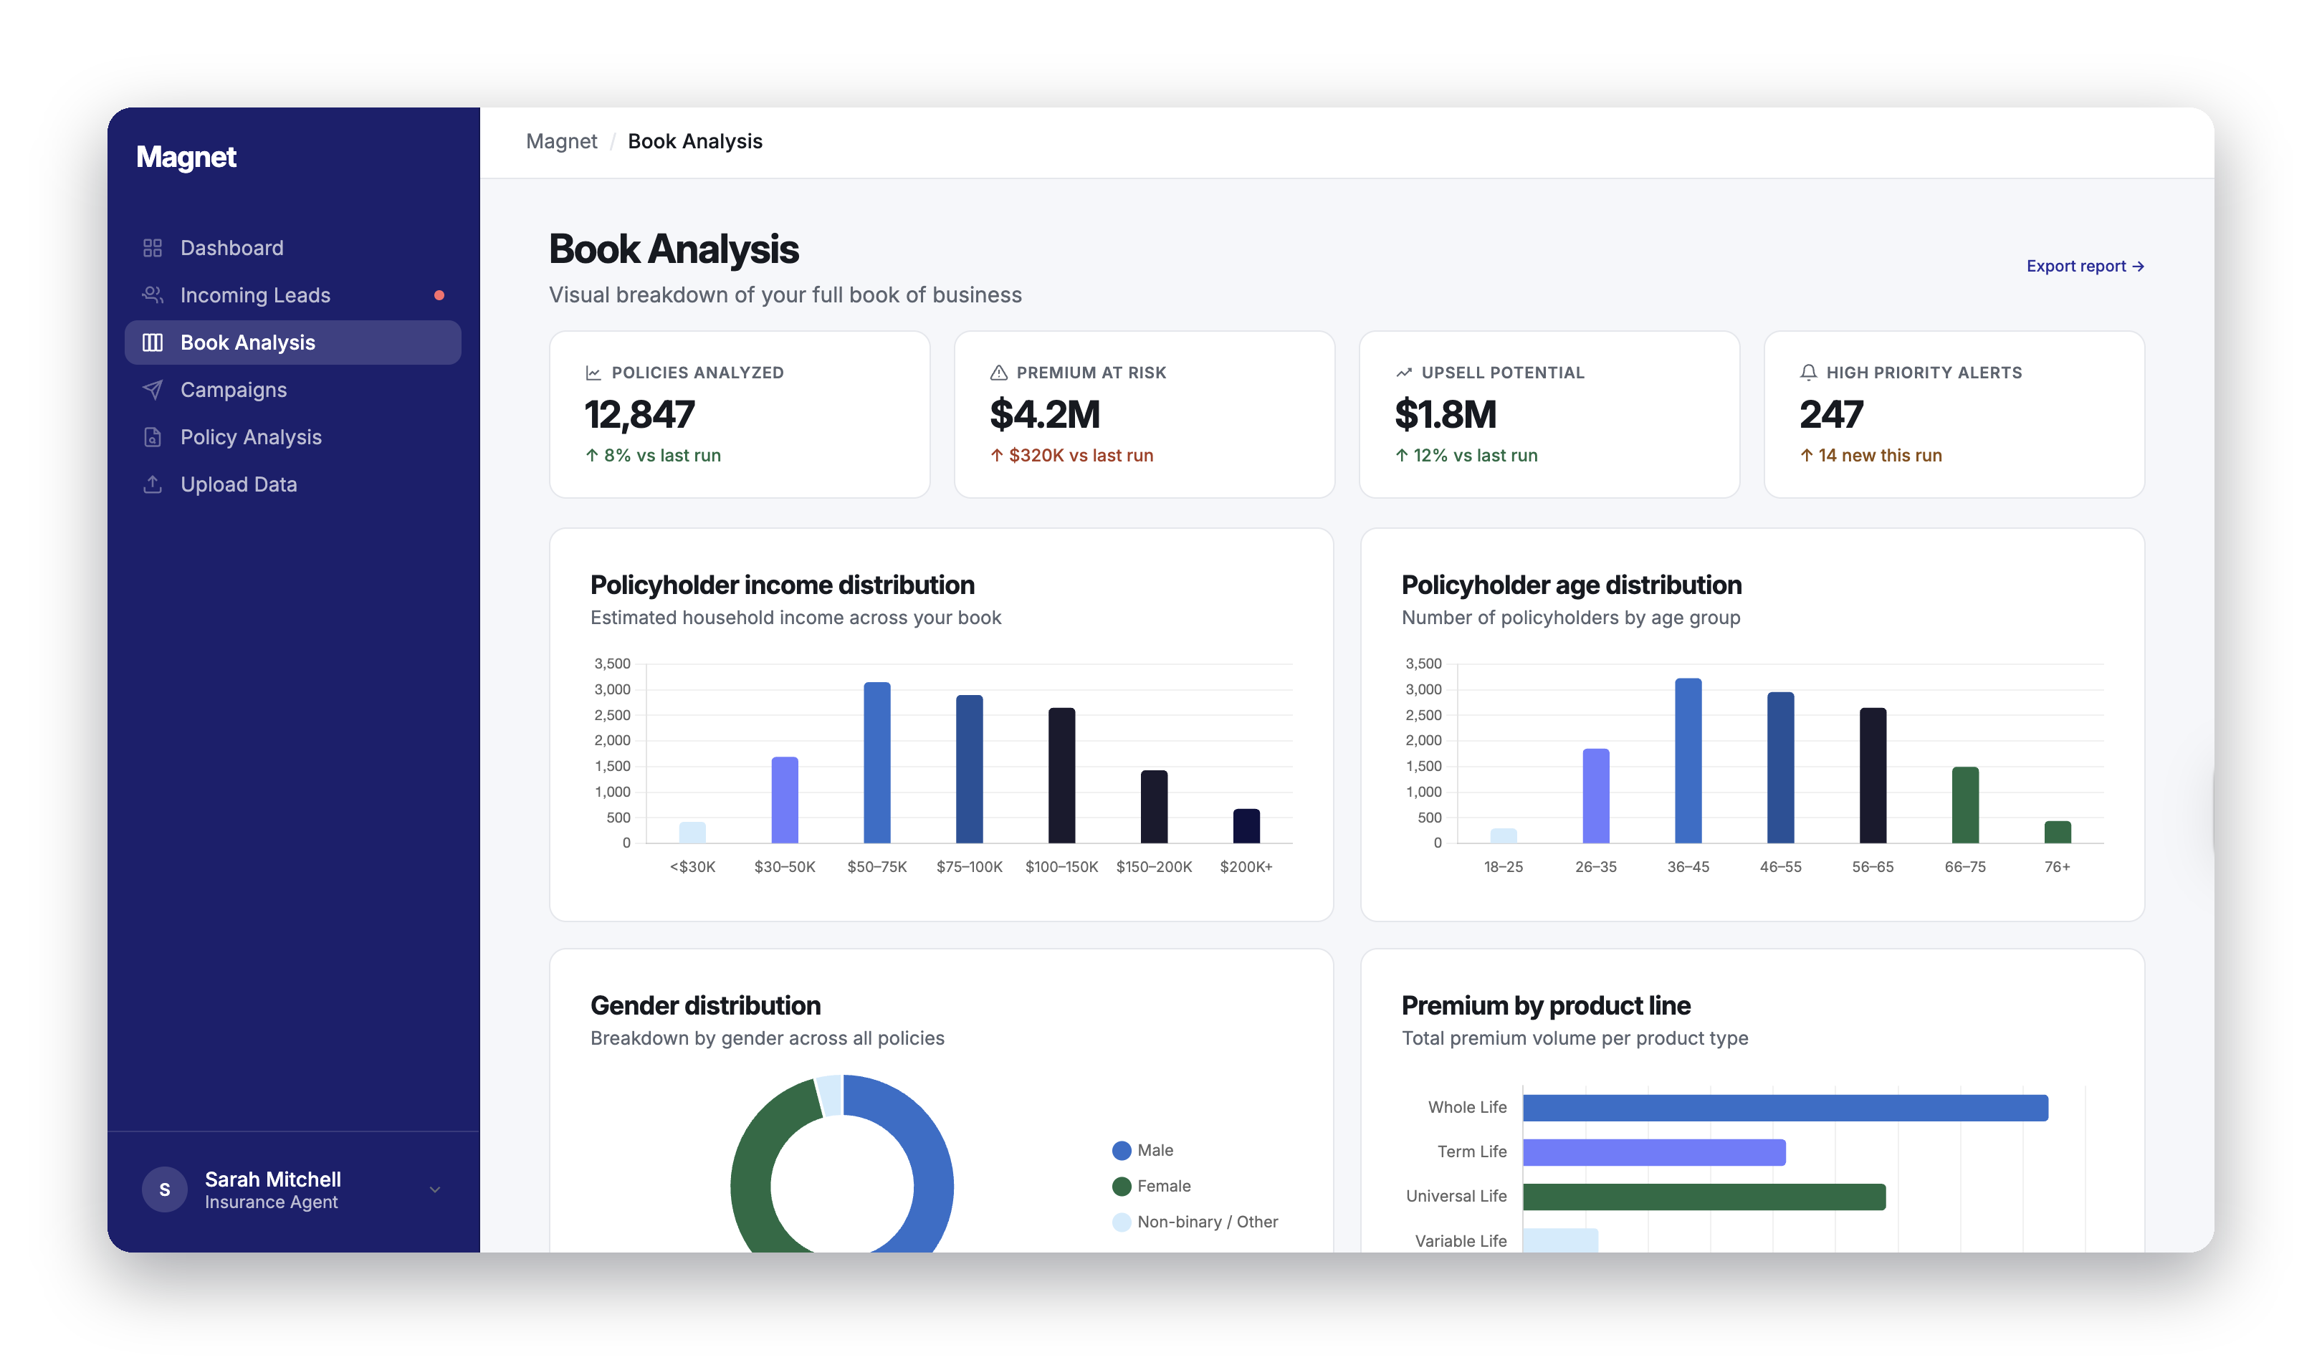2322x1360 pixels.
Task: Click the Whole Life premium bar
Action: coord(1786,1108)
